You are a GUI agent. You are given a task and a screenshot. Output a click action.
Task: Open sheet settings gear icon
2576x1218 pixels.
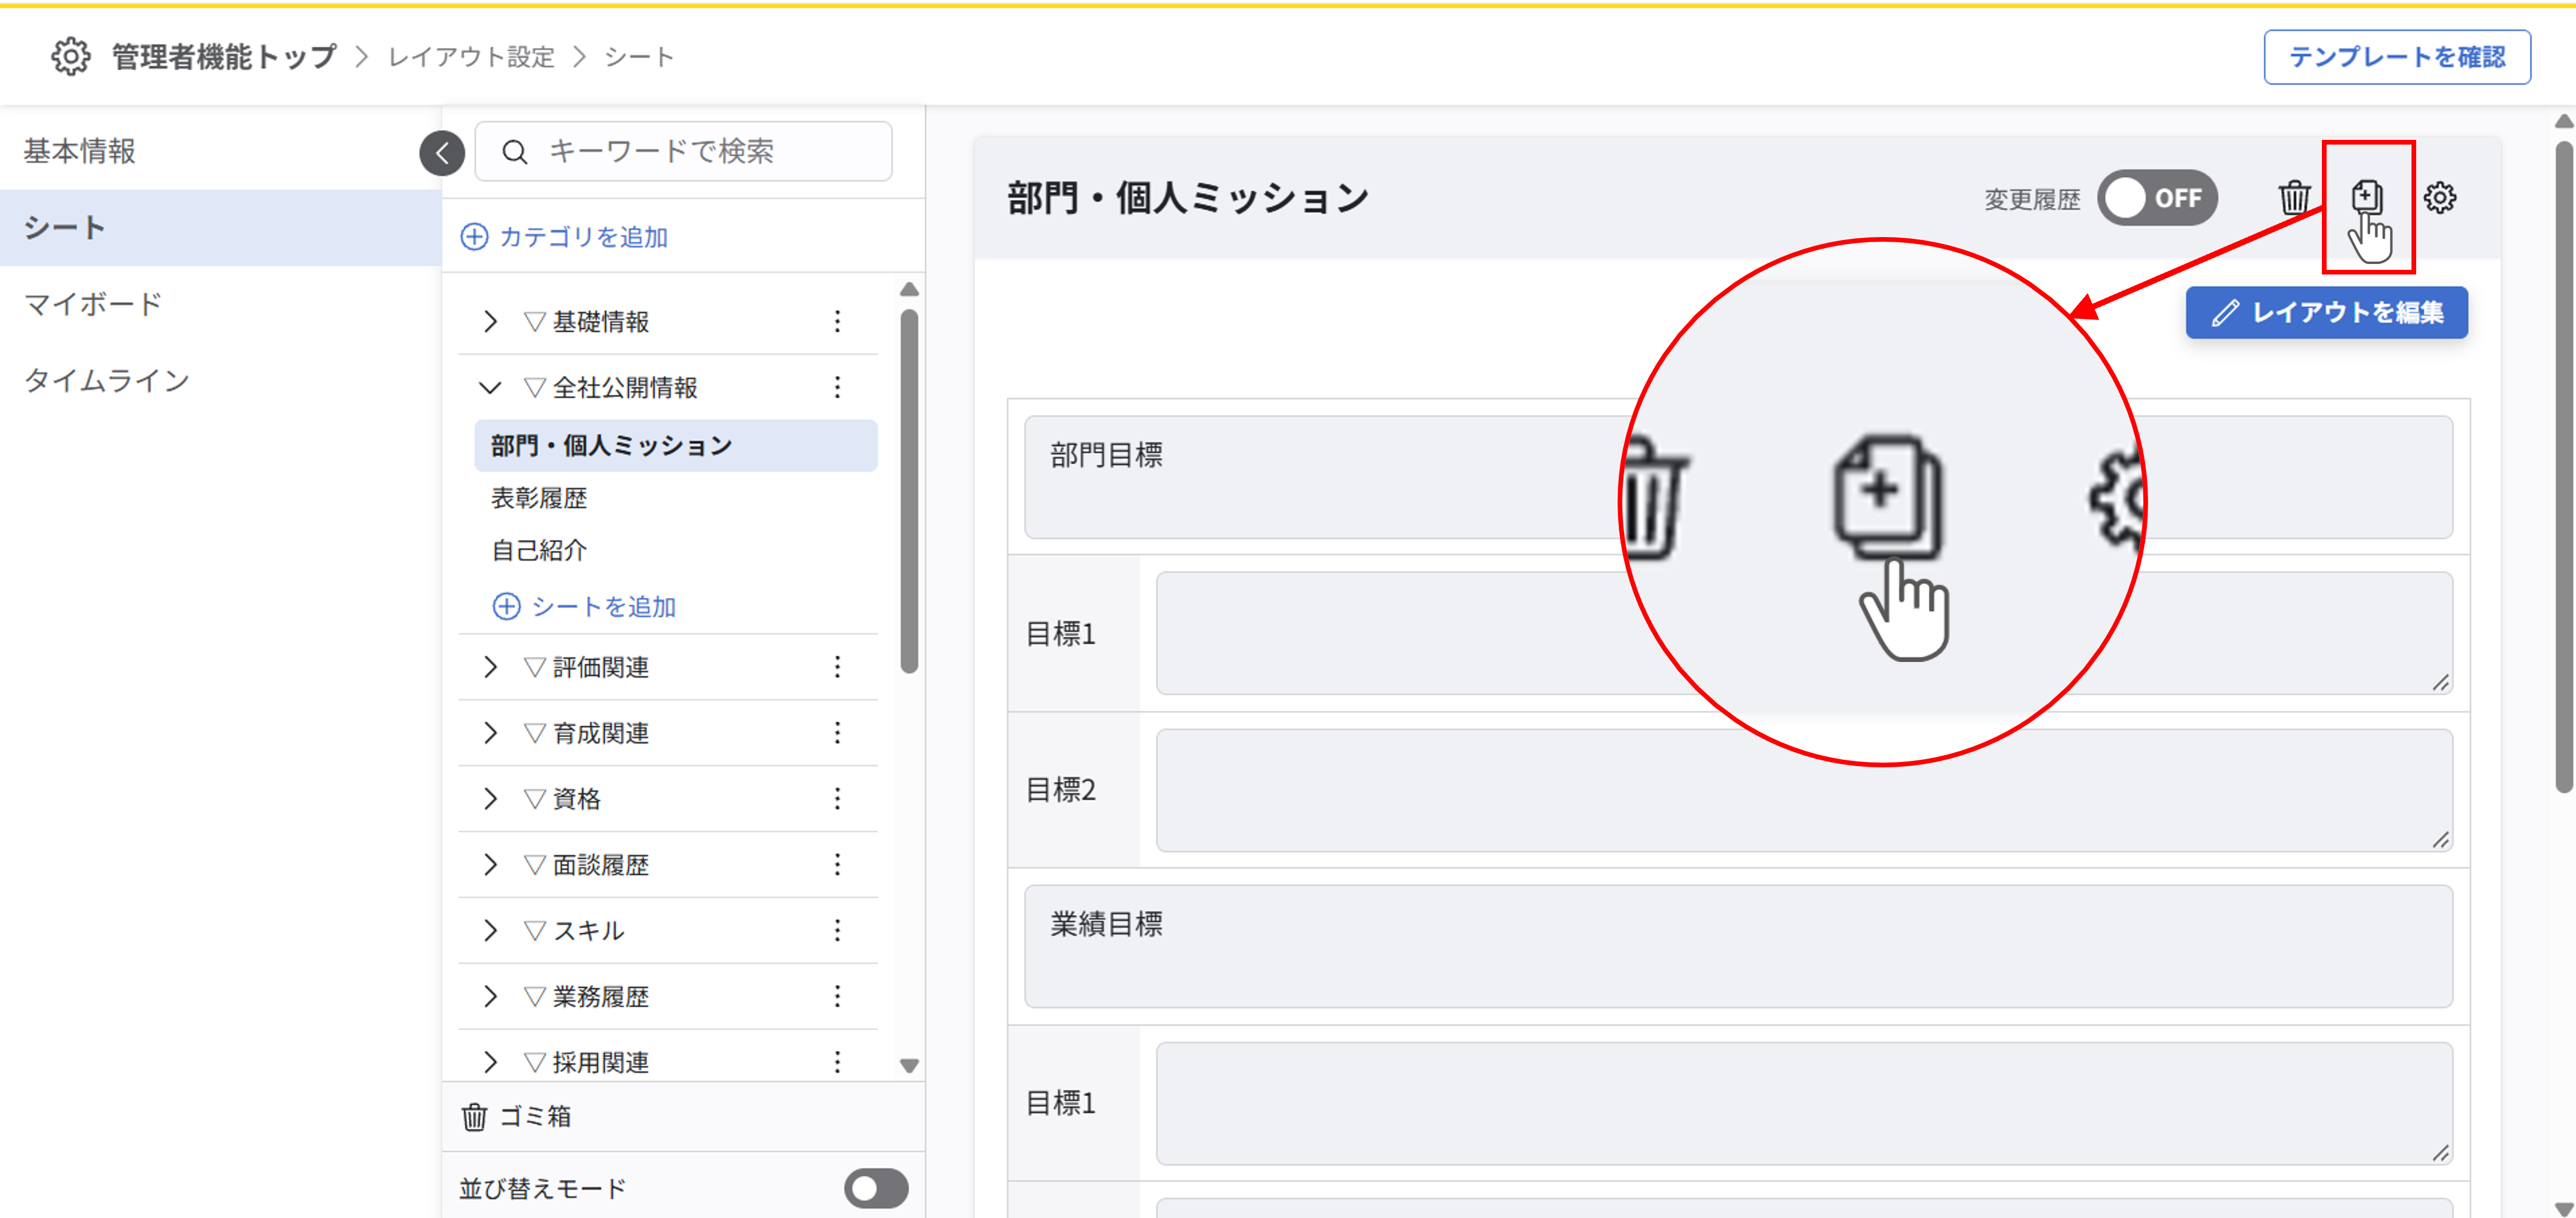[x=2440, y=198]
